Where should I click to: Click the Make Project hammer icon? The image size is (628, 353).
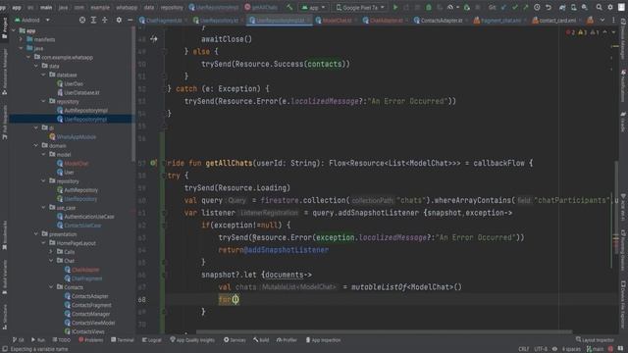click(289, 7)
